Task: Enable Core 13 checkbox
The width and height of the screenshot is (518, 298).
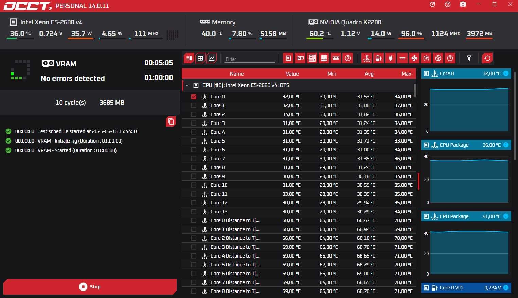Action: coord(194,212)
